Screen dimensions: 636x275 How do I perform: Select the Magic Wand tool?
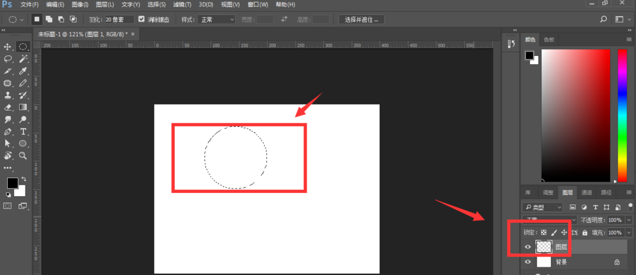(x=23, y=59)
